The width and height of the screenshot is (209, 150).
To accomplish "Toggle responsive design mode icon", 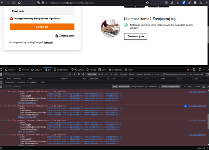I will 199,69.
